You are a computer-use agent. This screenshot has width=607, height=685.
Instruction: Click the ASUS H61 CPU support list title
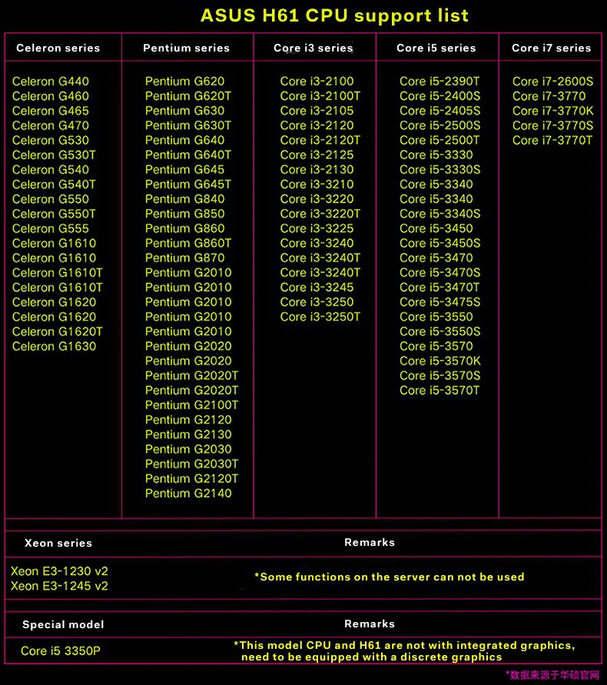click(334, 15)
